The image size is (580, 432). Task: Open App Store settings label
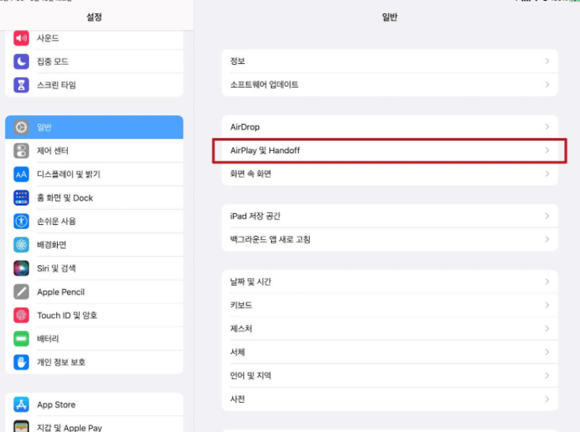(56, 404)
